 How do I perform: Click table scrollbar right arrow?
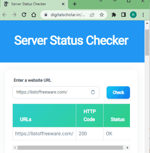click(127, 148)
